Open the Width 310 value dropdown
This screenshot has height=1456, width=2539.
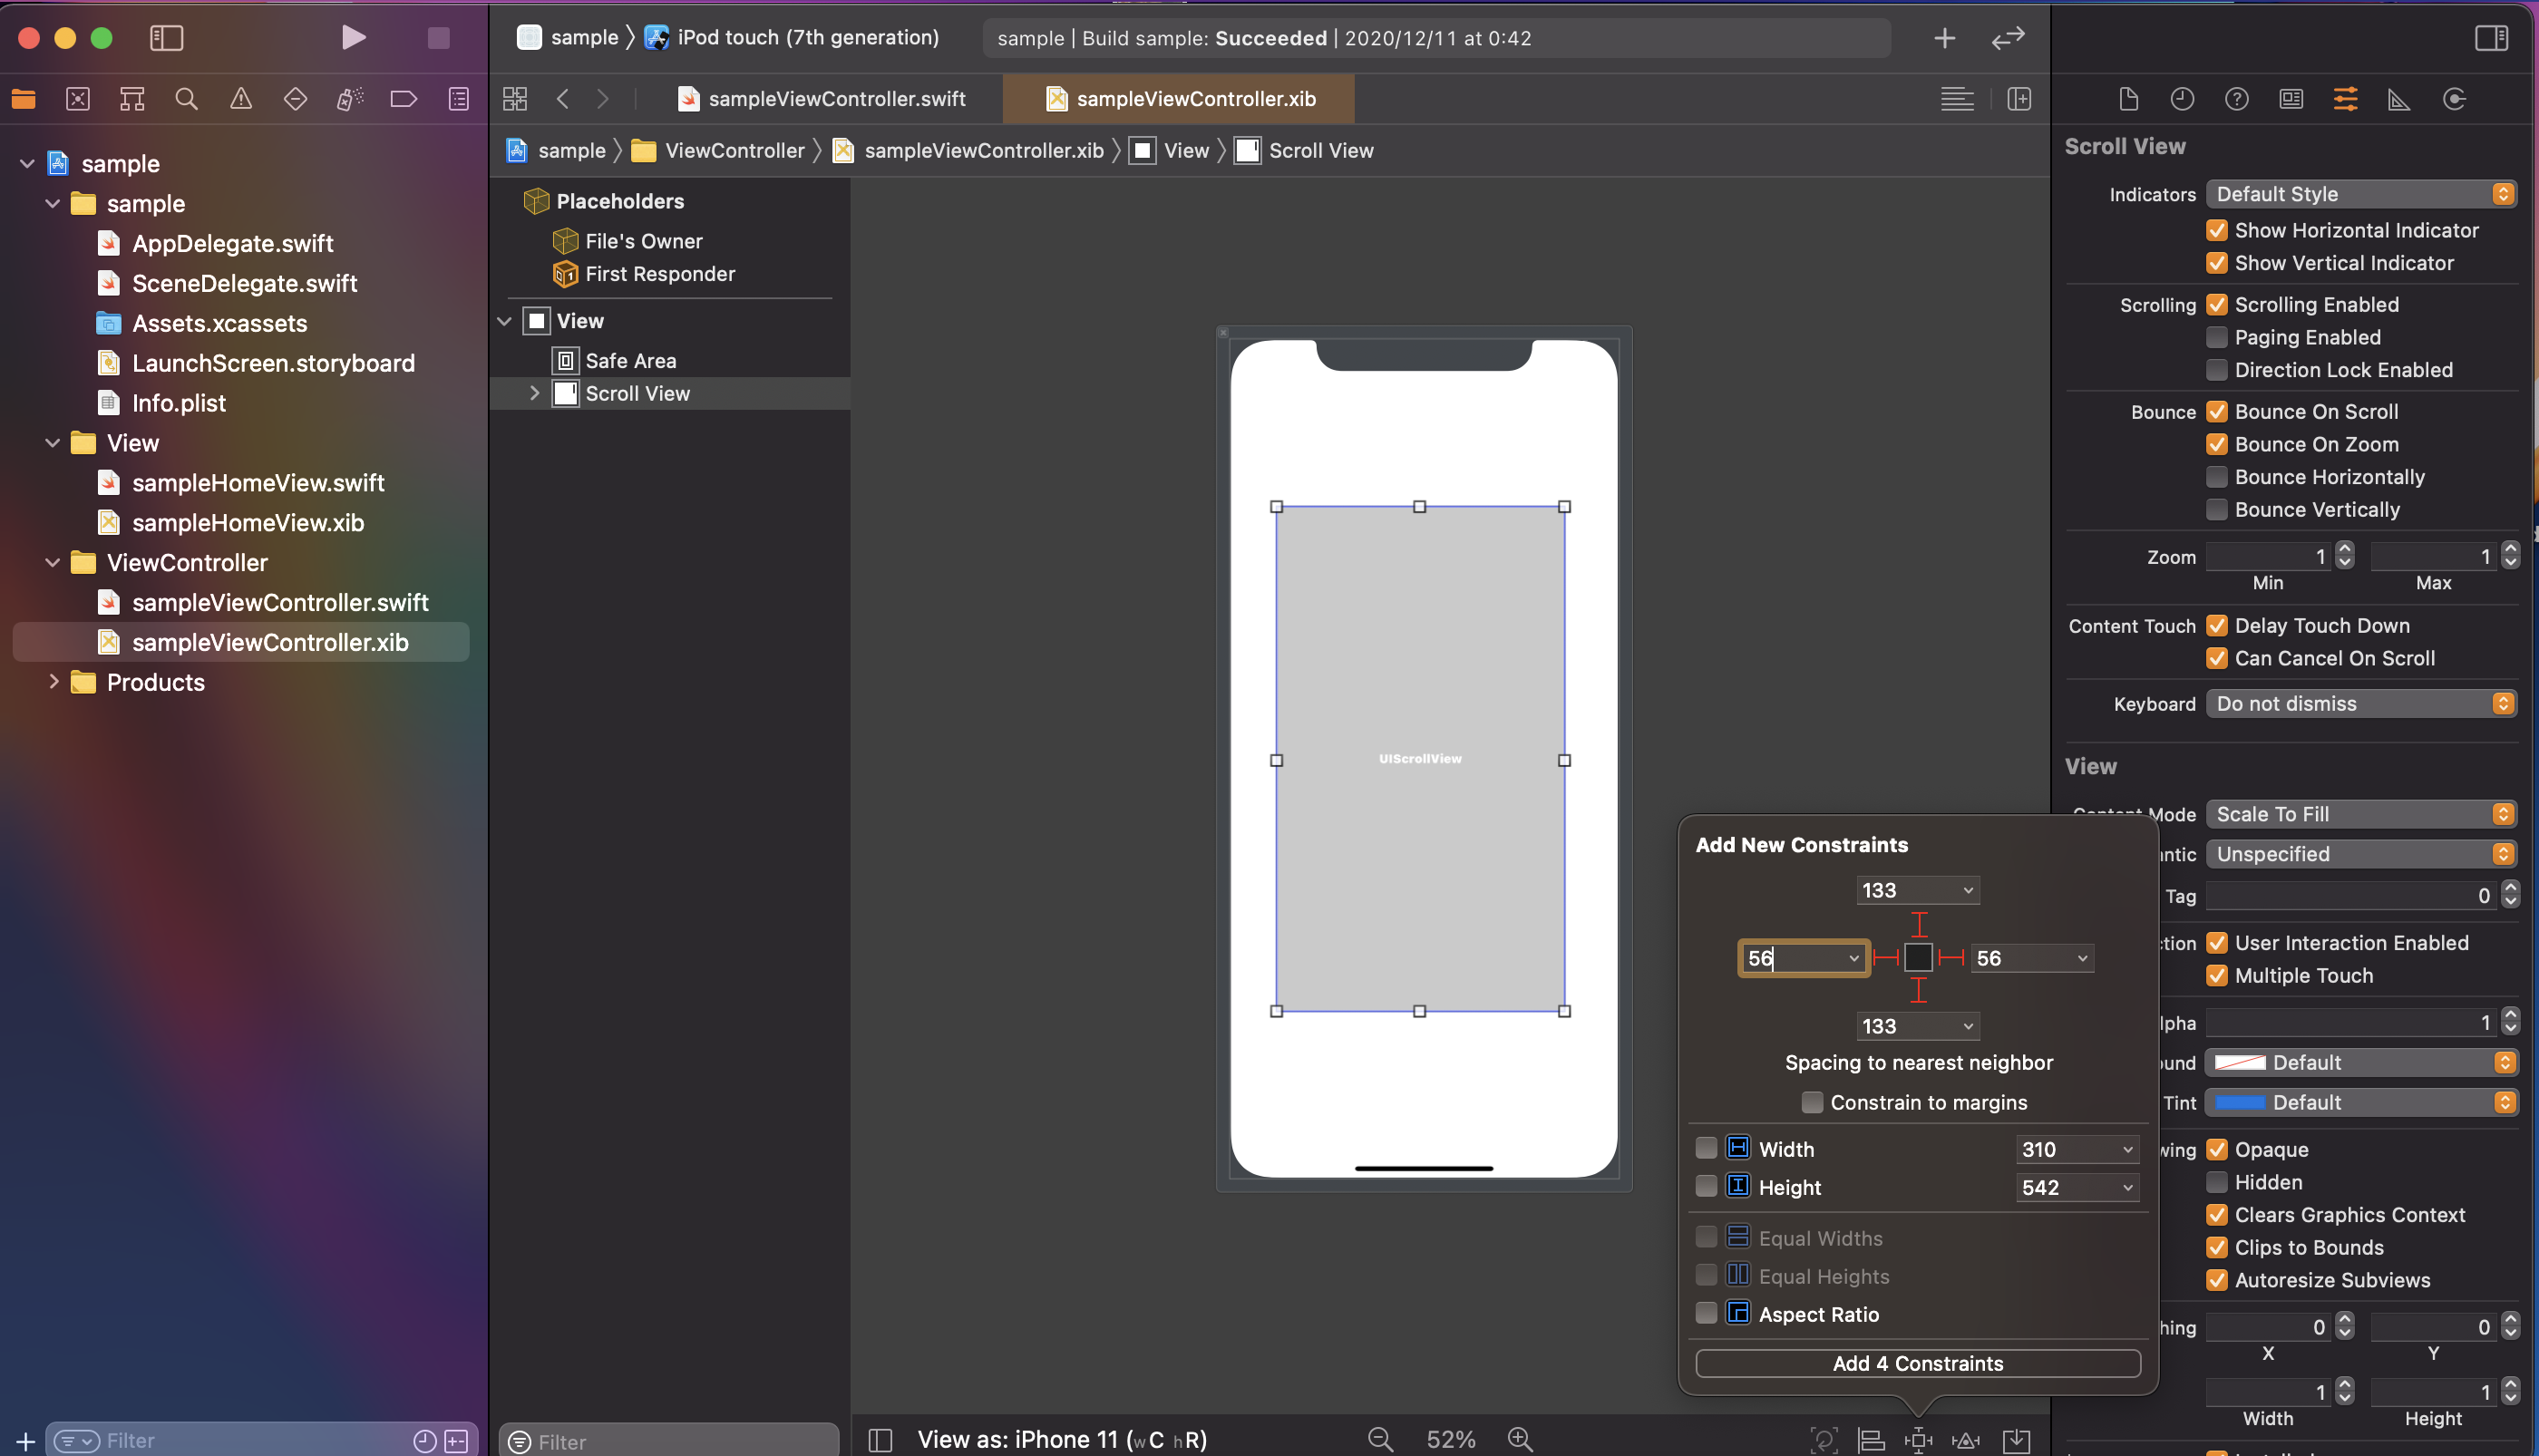(x=2127, y=1149)
